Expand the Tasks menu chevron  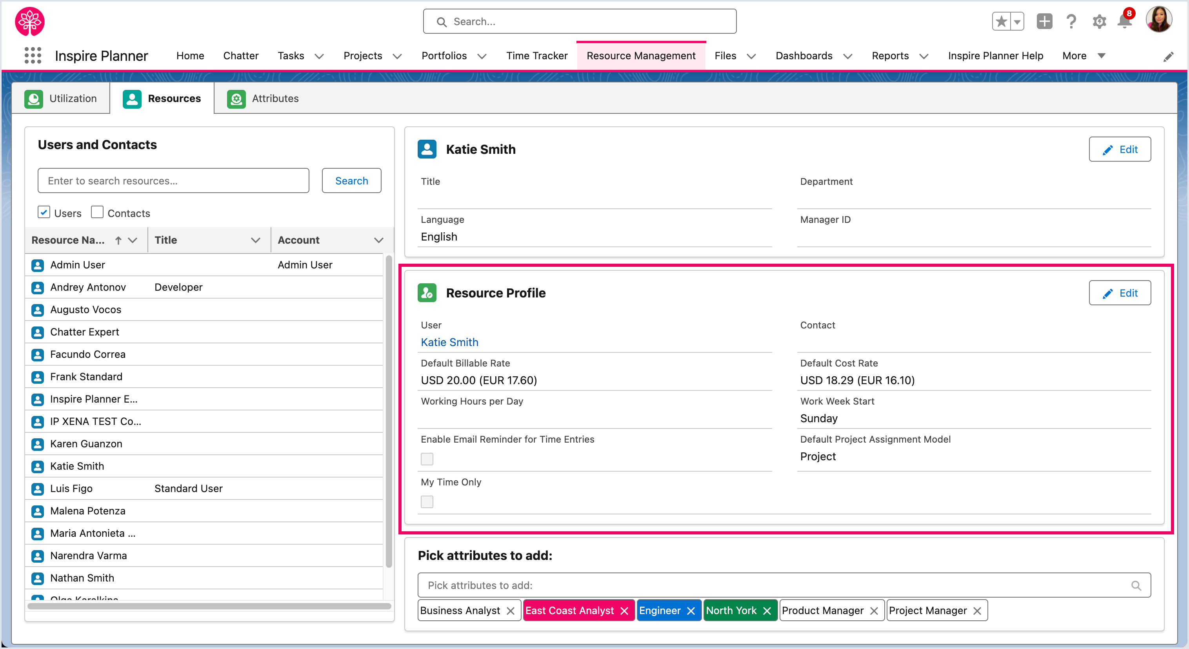319,56
